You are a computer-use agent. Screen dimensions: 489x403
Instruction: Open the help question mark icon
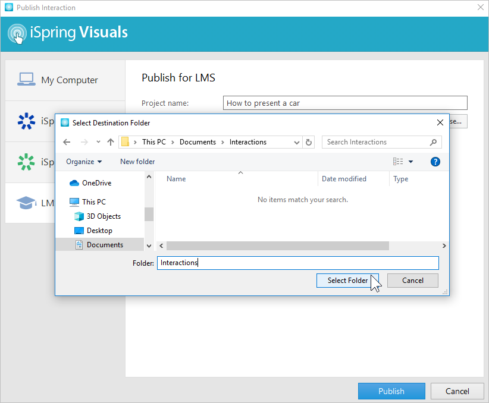click(435, 162)
